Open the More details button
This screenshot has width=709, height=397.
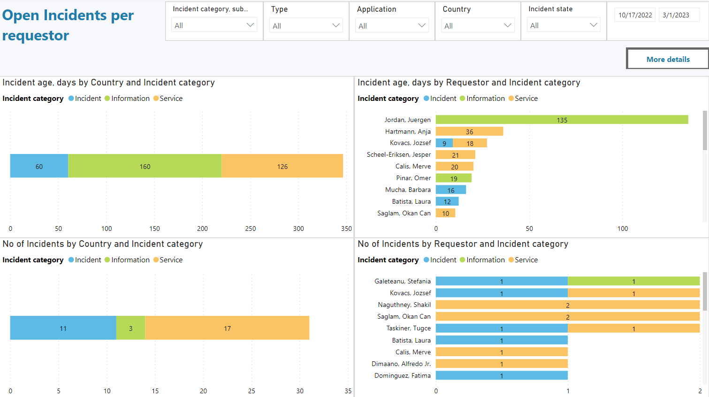click(x=668, y=59)
